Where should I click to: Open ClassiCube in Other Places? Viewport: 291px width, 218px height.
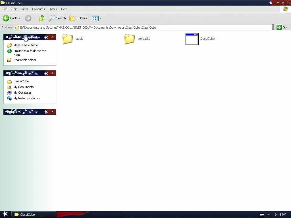point(21,81)
